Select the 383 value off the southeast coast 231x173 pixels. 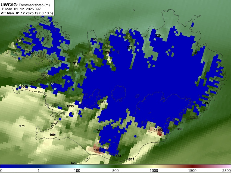(x=180, y=129)
